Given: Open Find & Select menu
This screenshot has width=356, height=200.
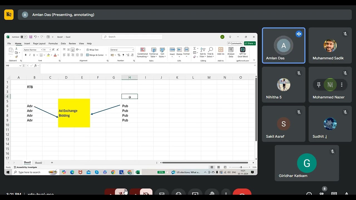Looking at the screenshot, I should [x=211, y=52].
